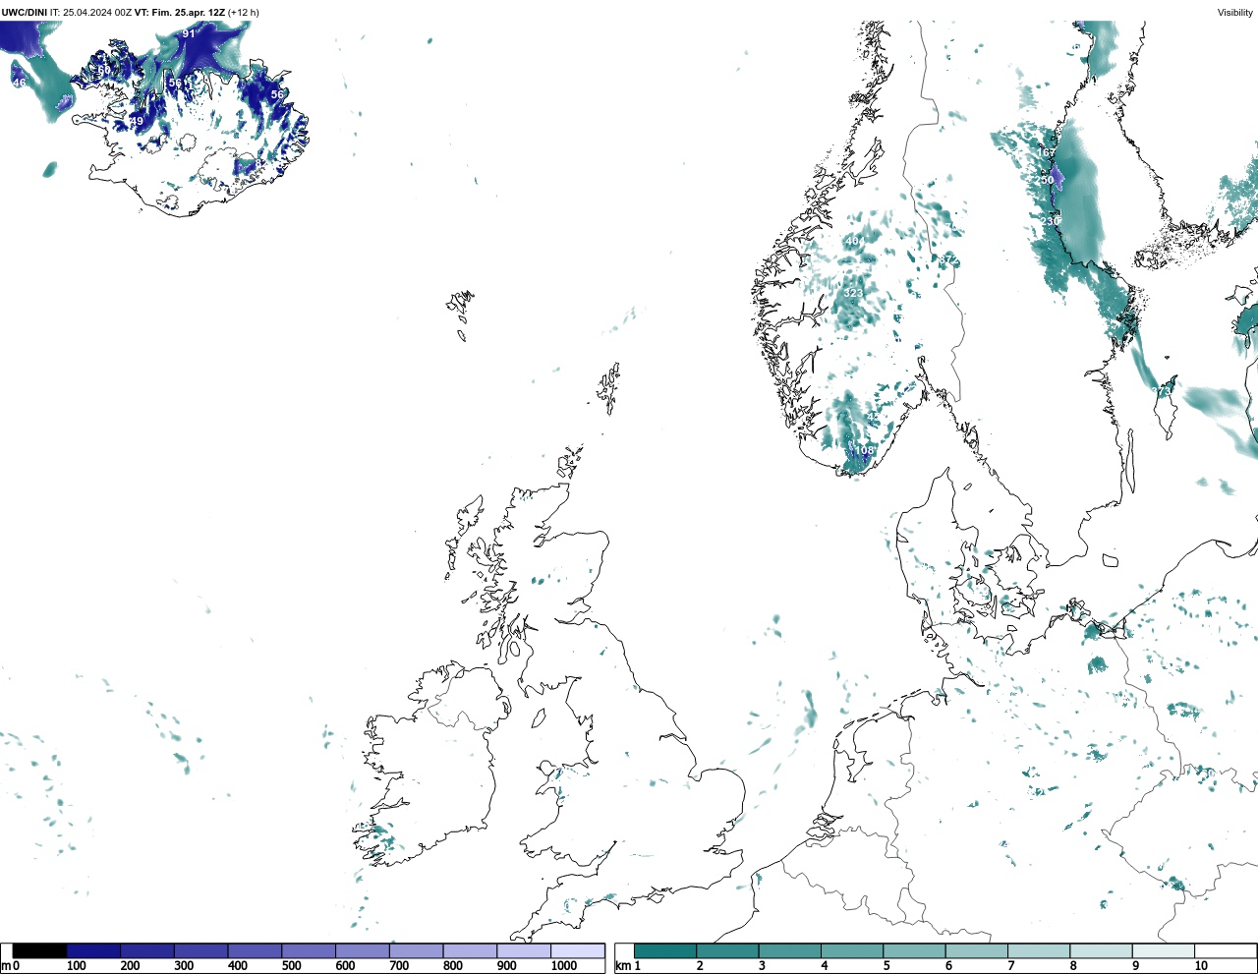Click the 5–6 km legend swatch
This screenshot has height=974, width=1258.
(914, 950)
